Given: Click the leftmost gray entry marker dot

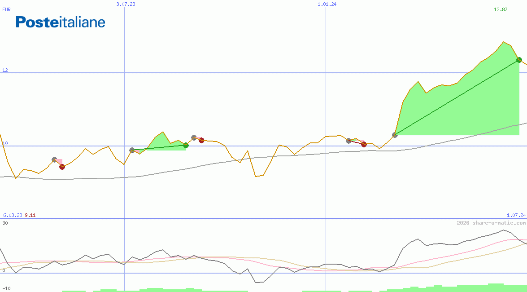Looking at the screenshot, I should pos(54,160).
